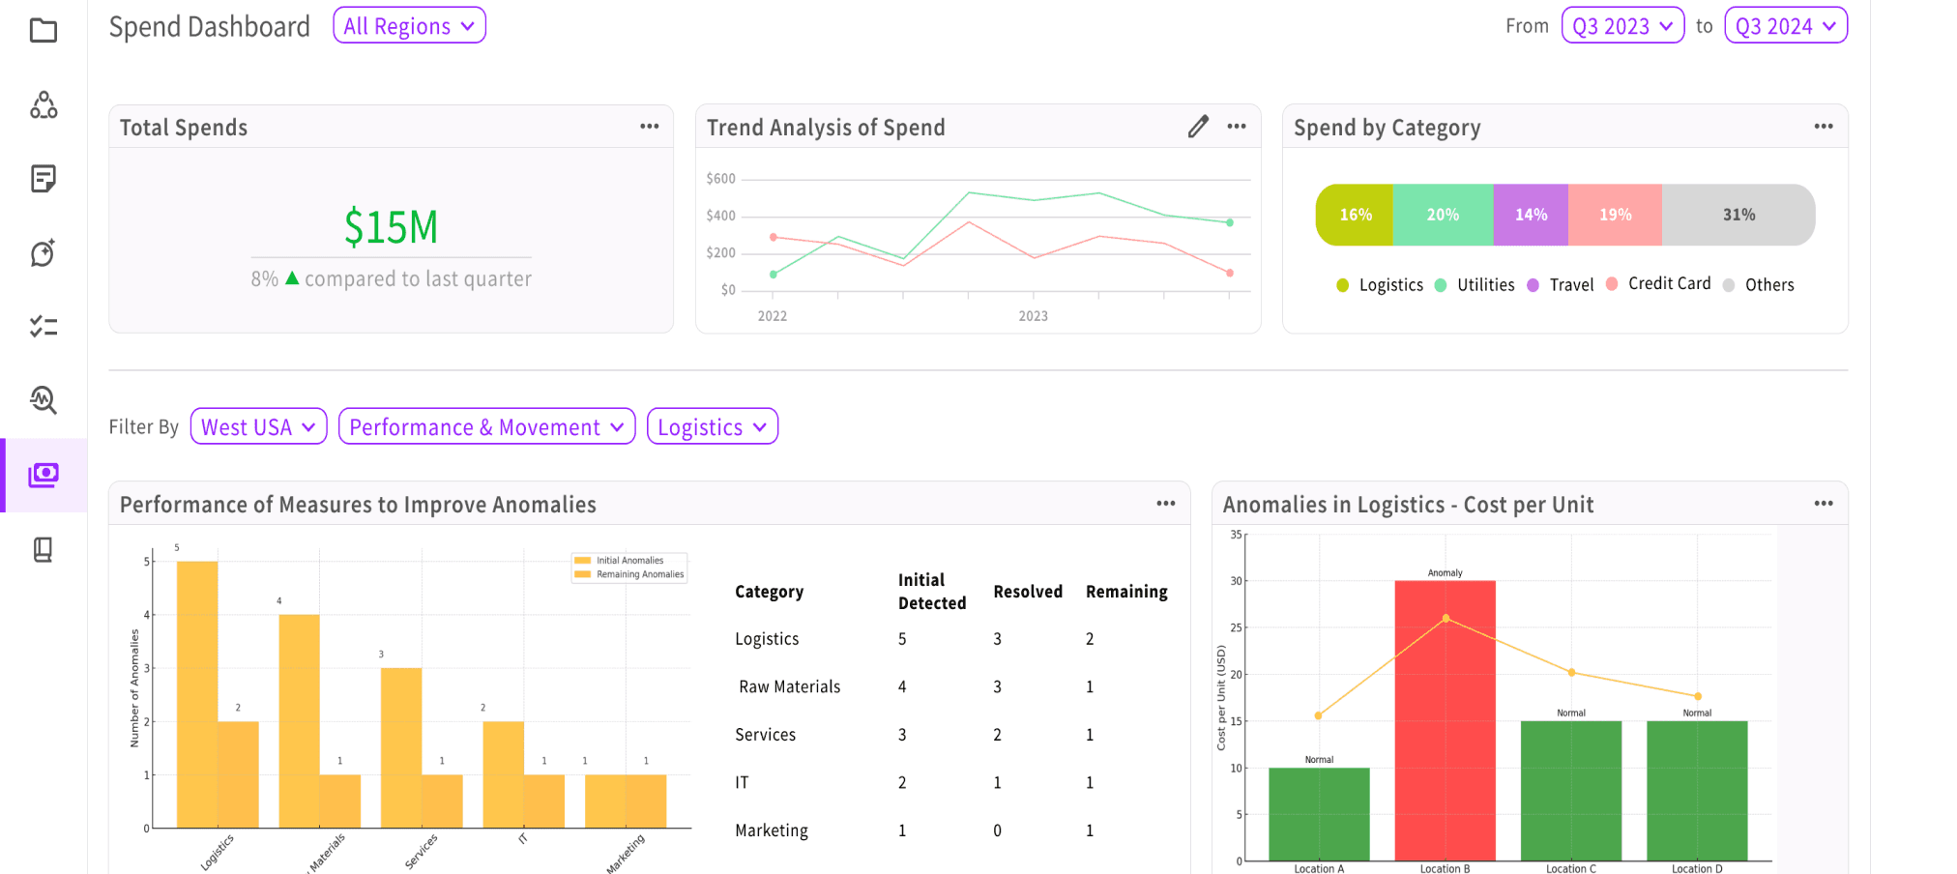Open the From quarter Q3 2023 dropdown
The width and height of the screenshot is (1957, 874).
pyautogui.click(x=1622, y=26)
